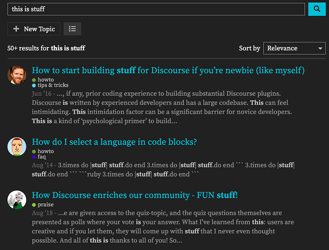Click the praise category tag
Viewport: 329px width, 250px height.
(x=43, y=204)
